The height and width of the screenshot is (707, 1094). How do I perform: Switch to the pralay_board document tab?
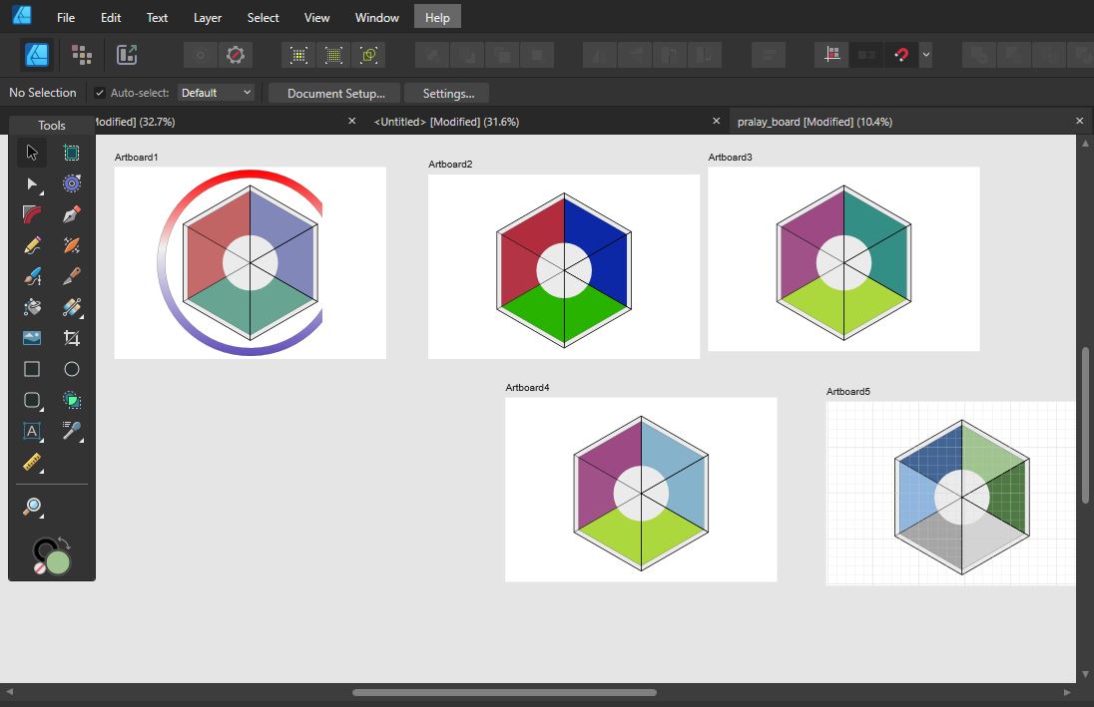click(815, 122)
